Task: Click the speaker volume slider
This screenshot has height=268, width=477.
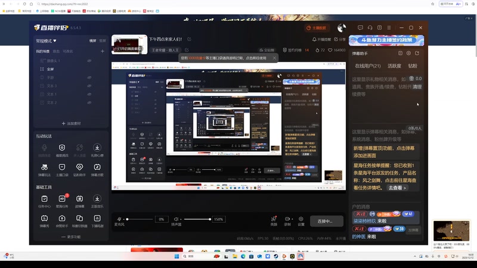Action: tap(197, 219)
